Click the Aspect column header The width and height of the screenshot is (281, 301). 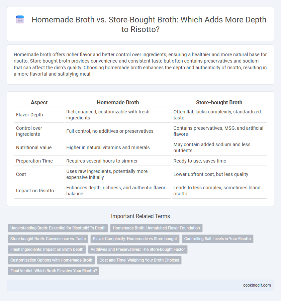click(39, 103)
